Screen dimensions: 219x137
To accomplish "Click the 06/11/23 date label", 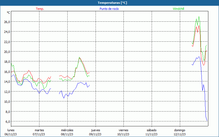I will click(11, 134).
